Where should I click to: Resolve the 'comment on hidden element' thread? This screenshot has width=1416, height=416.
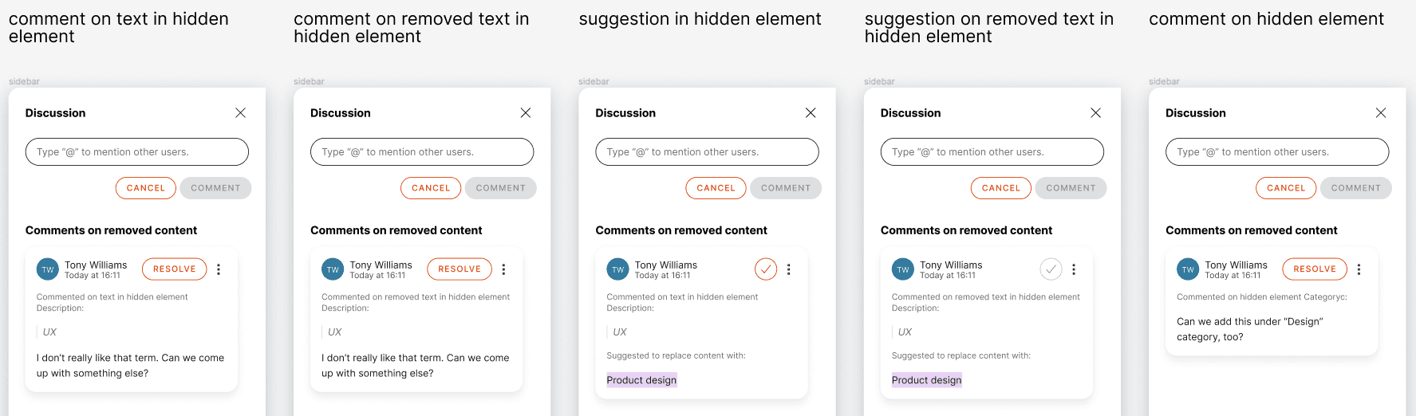coord(1314,269)
